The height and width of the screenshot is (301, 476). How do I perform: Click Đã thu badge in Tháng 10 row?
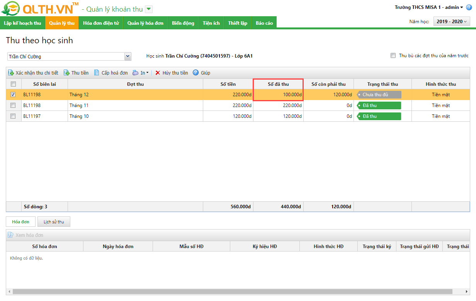(379, 116)
